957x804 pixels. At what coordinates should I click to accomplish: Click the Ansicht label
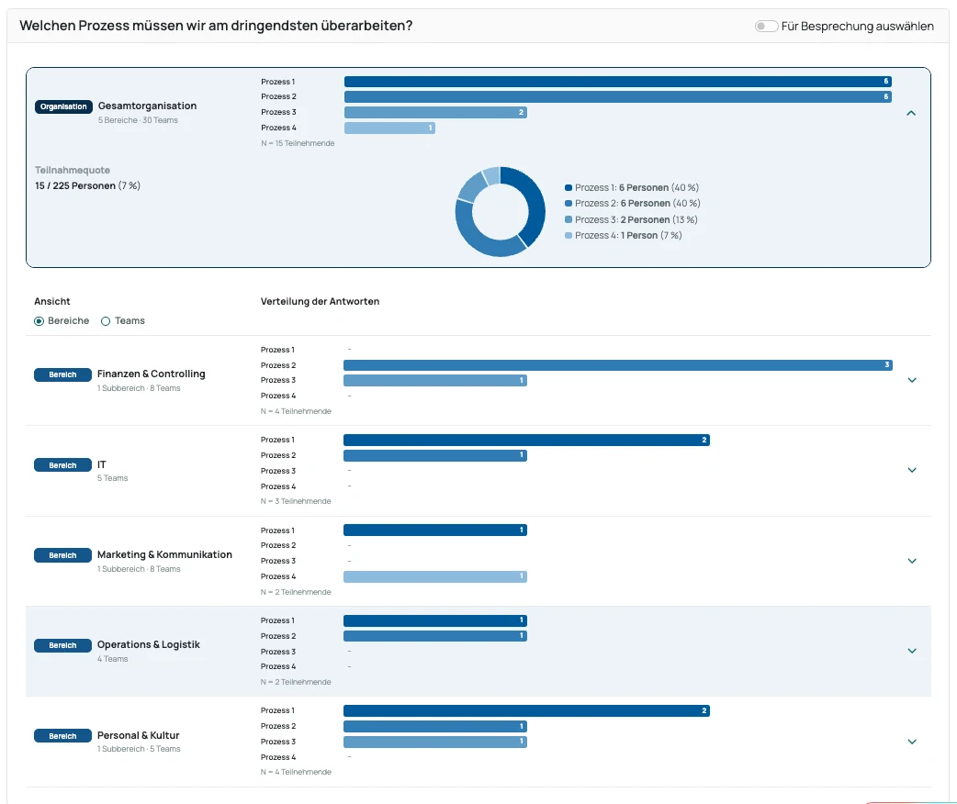click(x=51, y=301)
